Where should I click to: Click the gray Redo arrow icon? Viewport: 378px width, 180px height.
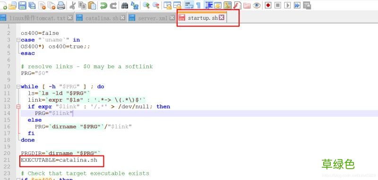[x=113, y=5]
